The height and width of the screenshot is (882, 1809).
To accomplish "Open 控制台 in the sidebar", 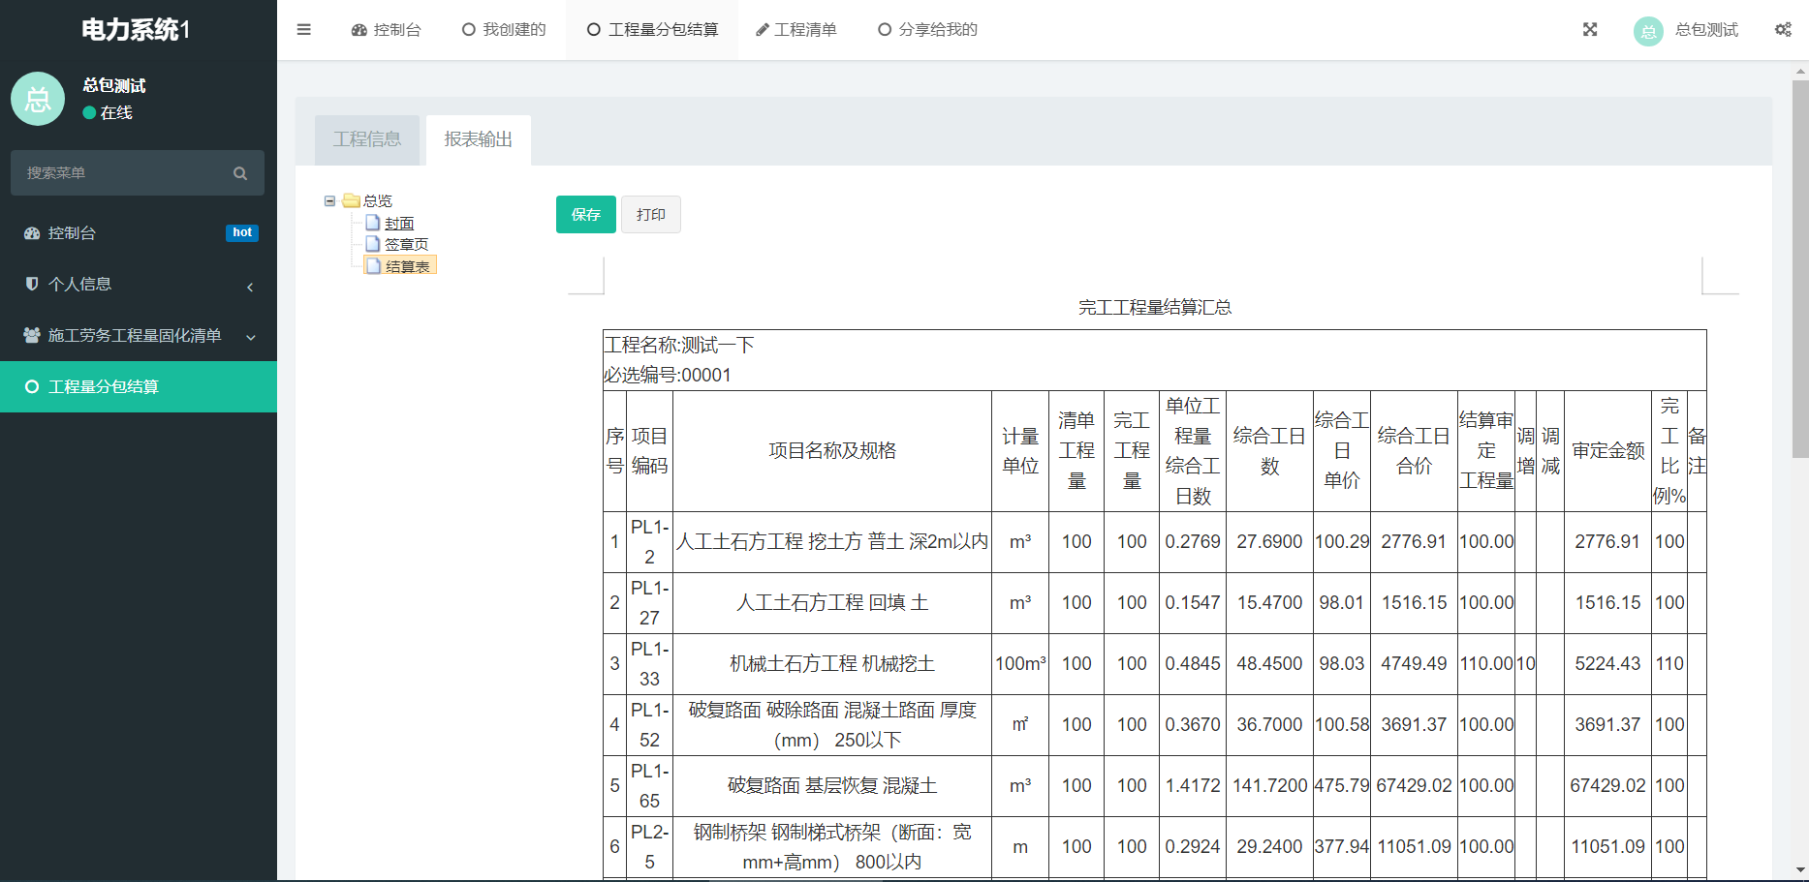I will 139,233.
